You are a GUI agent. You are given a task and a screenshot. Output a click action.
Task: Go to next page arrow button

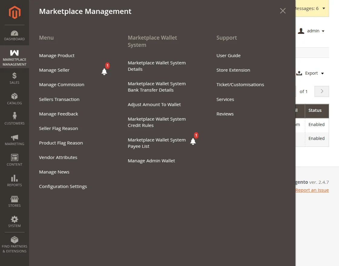click(x=322, y=91)
